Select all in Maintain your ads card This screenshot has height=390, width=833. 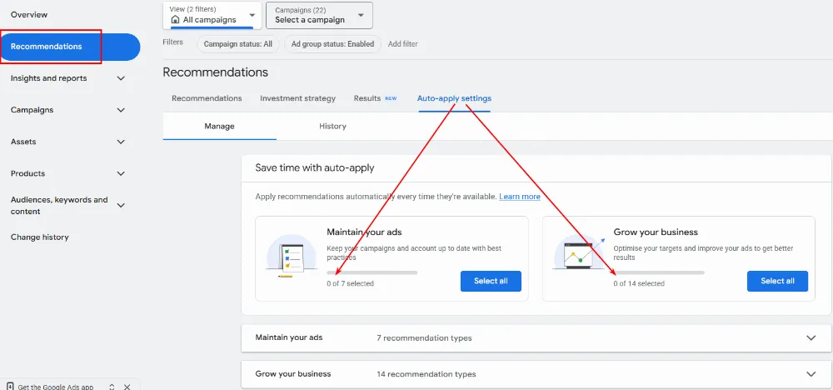point(491,281)
